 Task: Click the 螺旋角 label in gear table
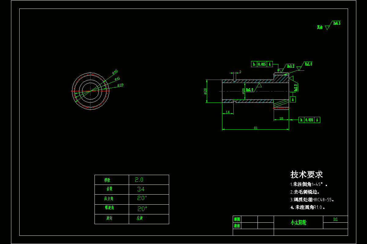[109, 208]
